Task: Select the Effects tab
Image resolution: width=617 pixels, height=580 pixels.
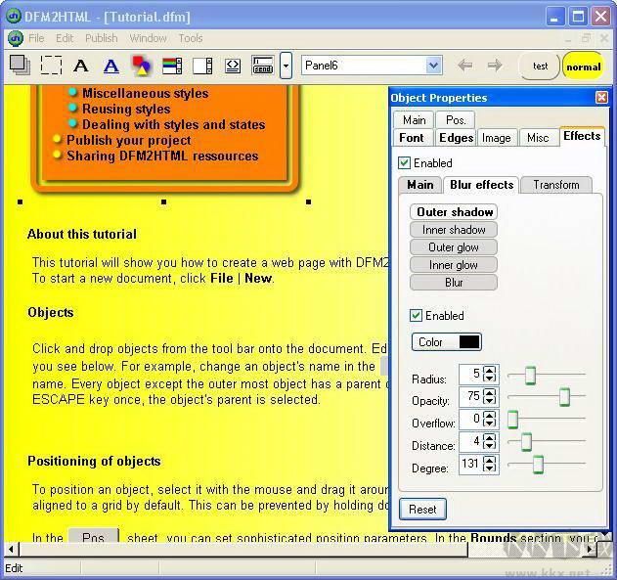Action: pos(582,136)
